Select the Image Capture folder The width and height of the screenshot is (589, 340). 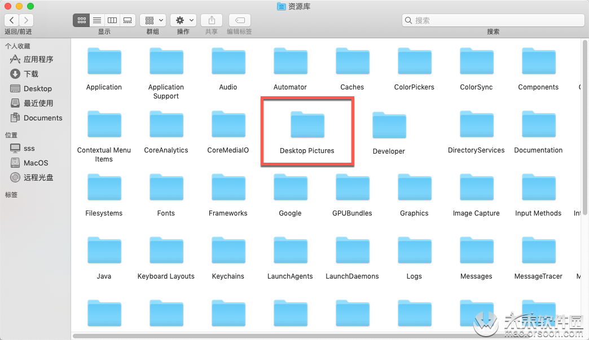(x=476, y=187)
